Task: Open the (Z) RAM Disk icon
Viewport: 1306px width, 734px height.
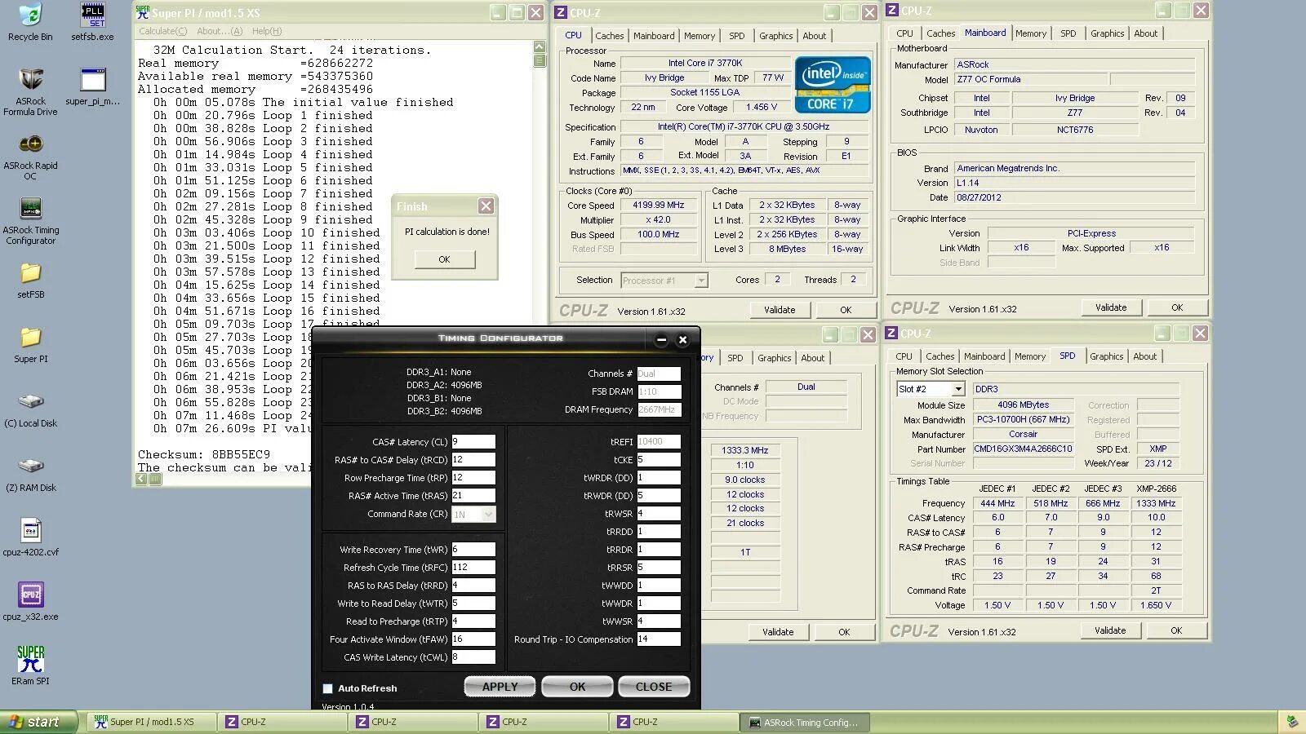Action: click(x=30, y=466)
